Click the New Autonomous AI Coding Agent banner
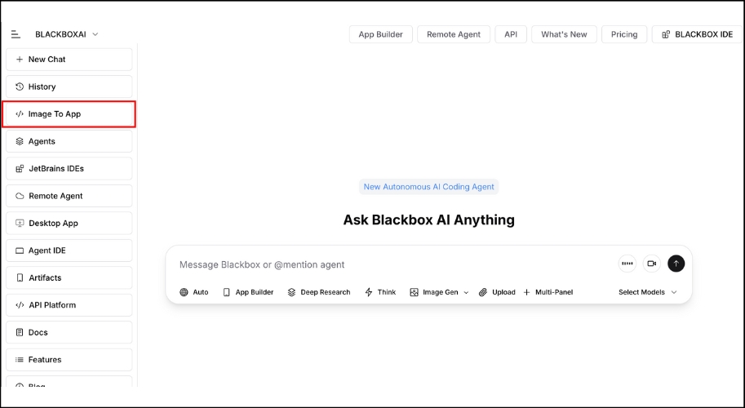This screenshot has height=408, width=745. coord(428,187)
